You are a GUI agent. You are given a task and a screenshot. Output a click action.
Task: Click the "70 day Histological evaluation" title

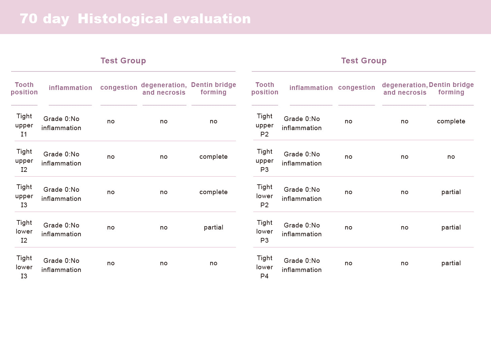(x=135, y=19)
